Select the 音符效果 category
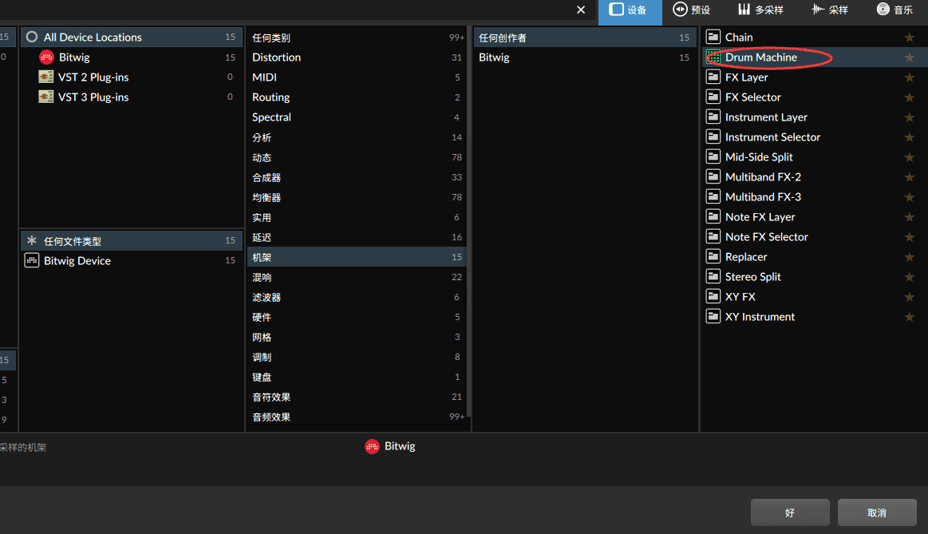This screenshot has width=928, height=534. pyautogui.click(x=357, y=397)
